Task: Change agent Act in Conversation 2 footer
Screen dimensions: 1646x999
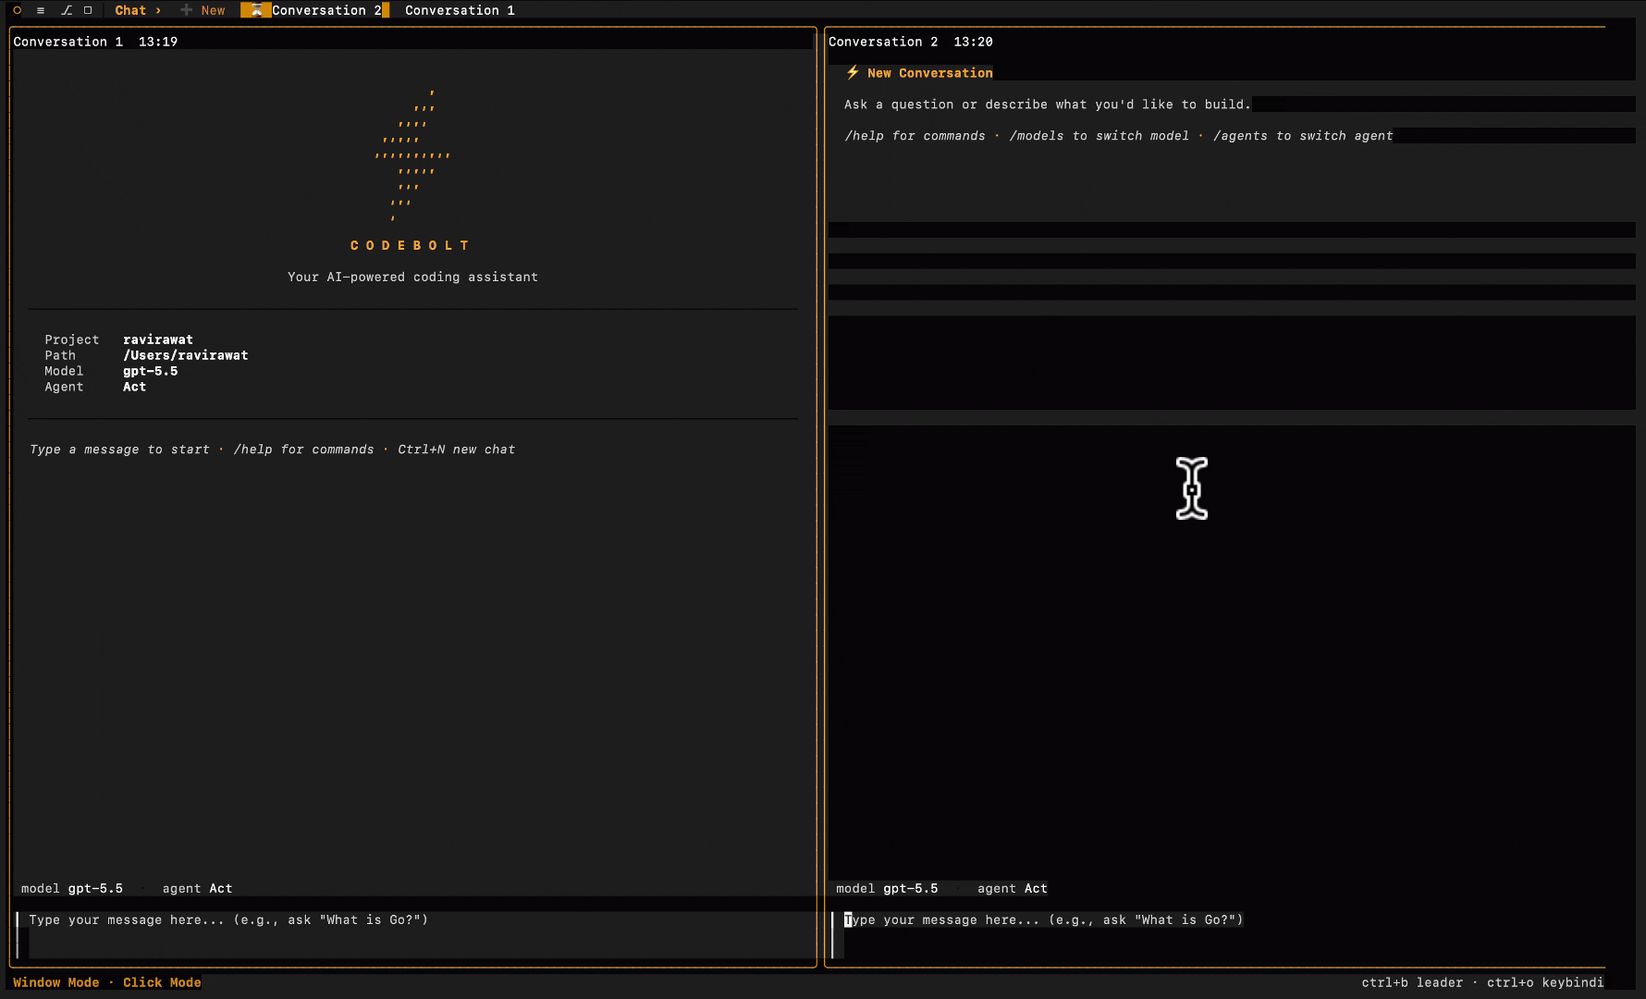Action: coord(1013,888)
